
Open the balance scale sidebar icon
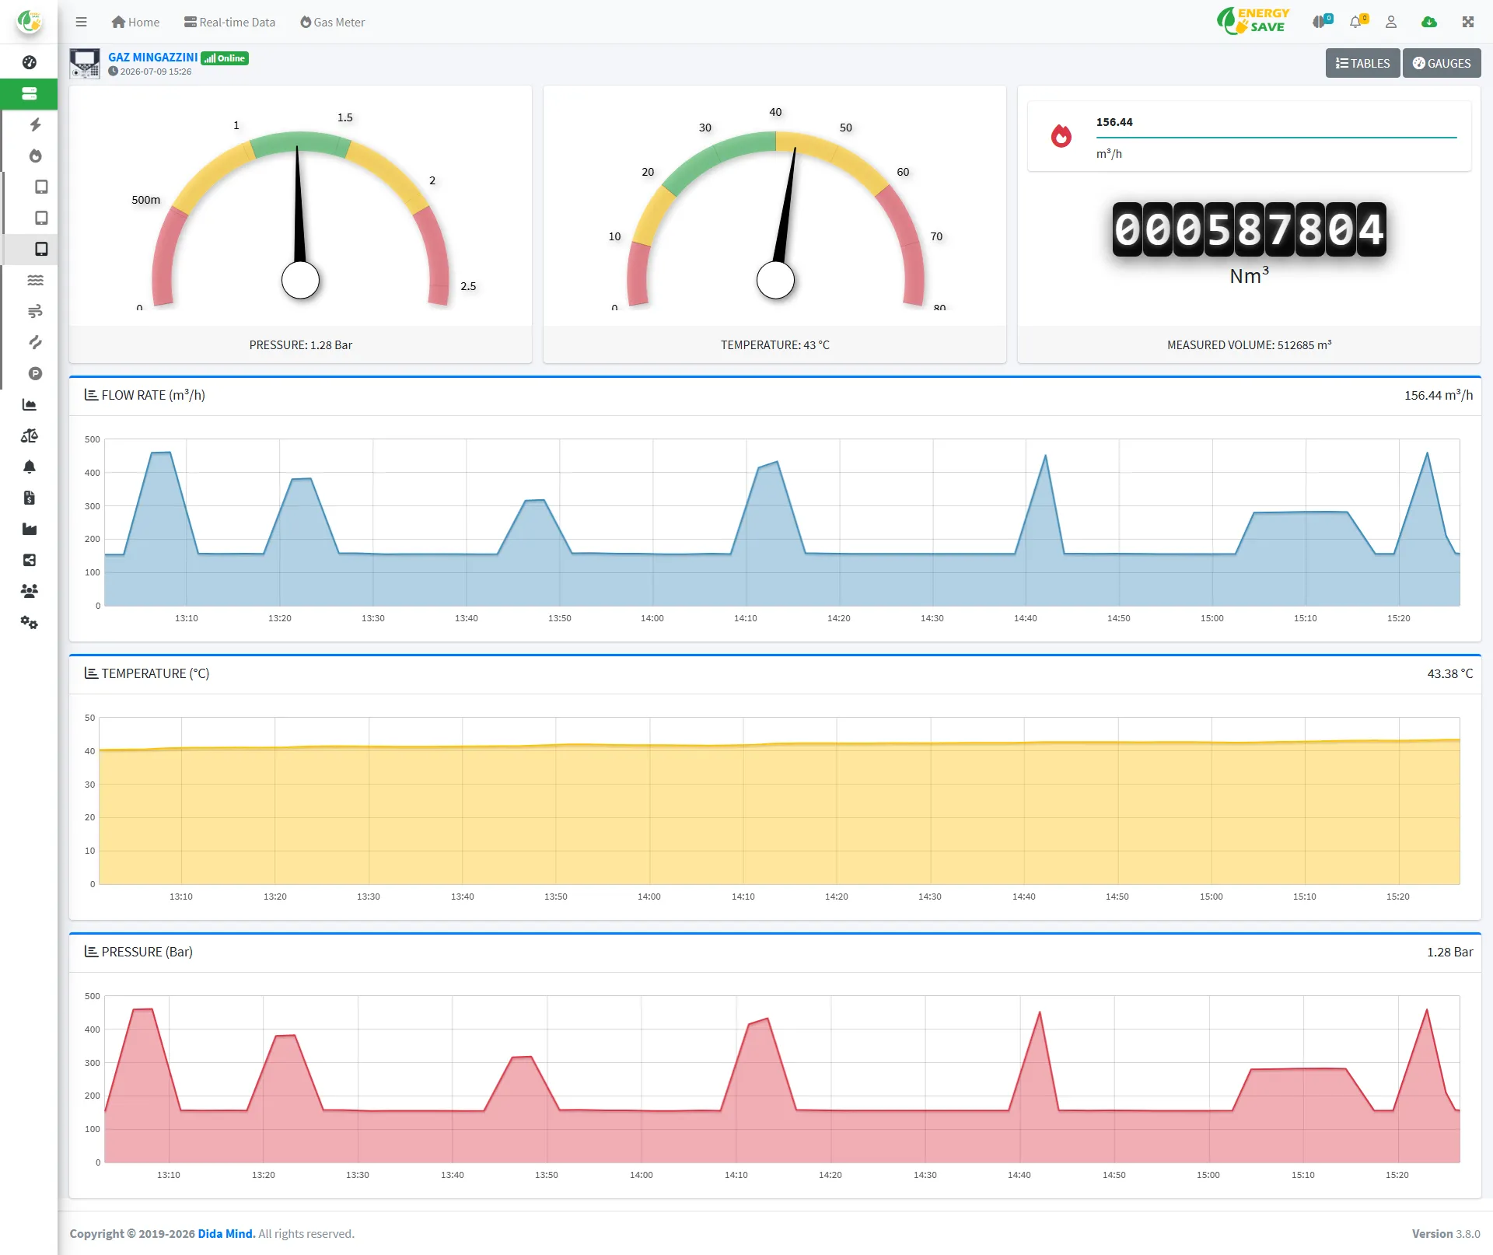click(29, 435)
